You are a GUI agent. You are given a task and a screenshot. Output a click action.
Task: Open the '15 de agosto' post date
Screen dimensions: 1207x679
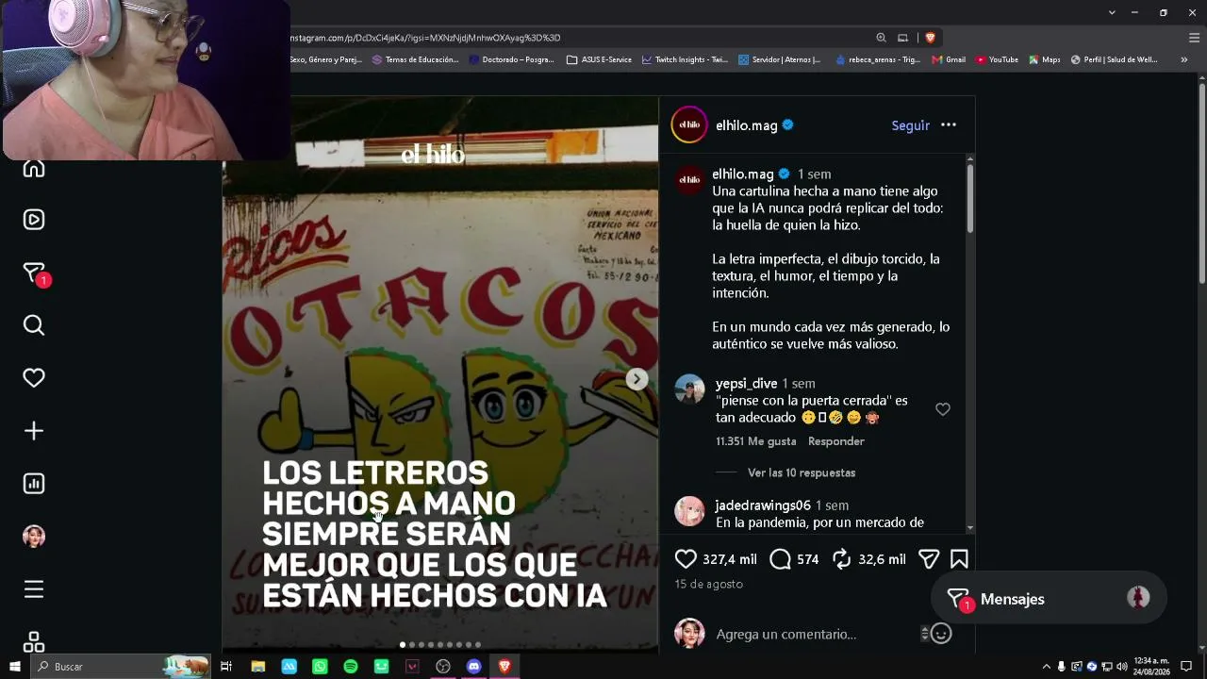[x=708, y=585]
